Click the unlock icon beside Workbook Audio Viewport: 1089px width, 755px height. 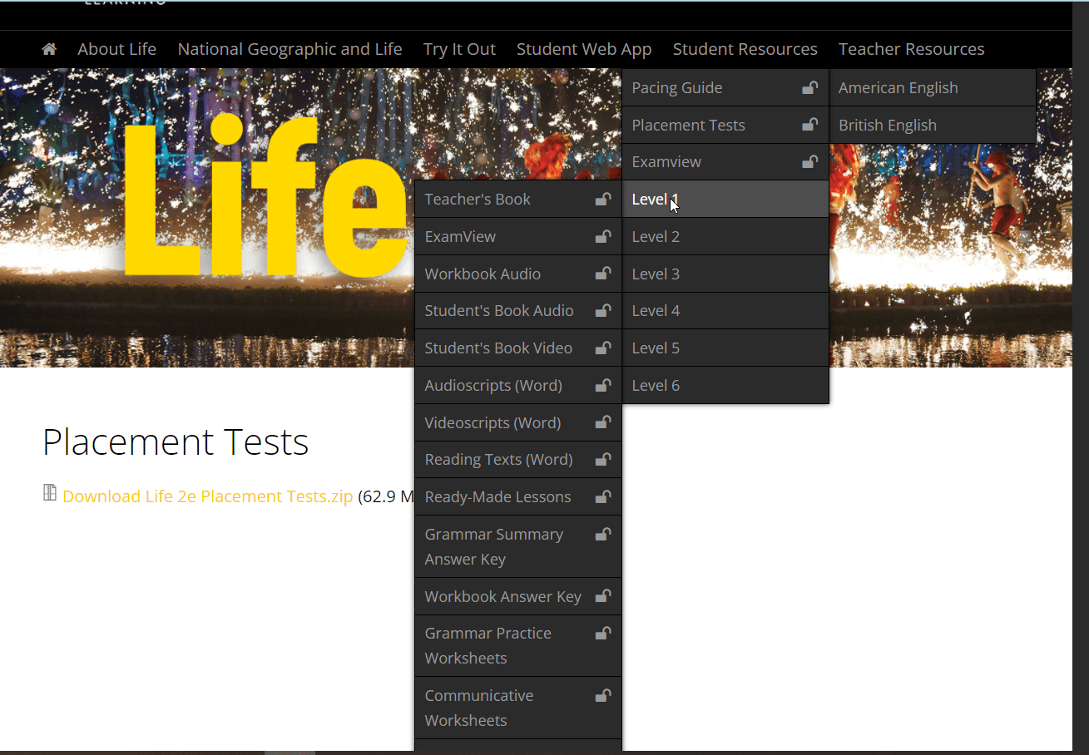[601, 274]
